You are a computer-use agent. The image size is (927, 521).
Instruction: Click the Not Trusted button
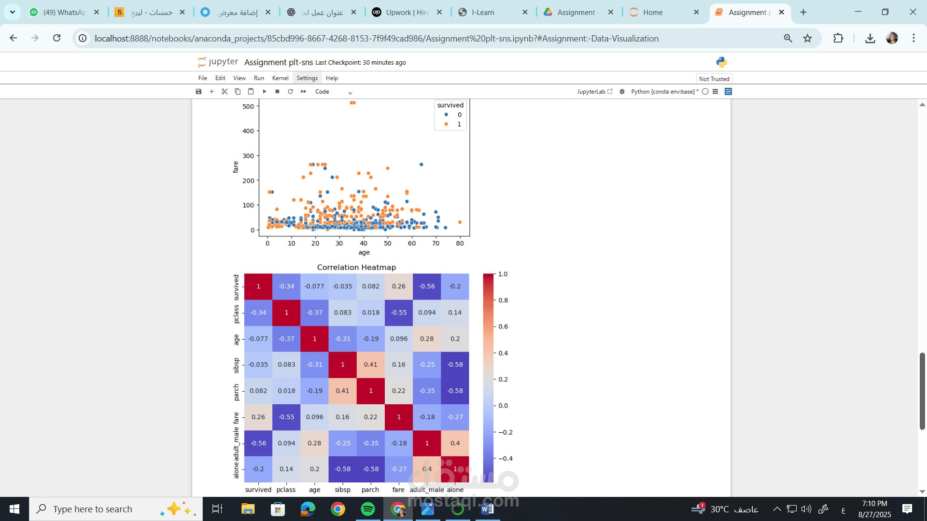pos(714,79)
